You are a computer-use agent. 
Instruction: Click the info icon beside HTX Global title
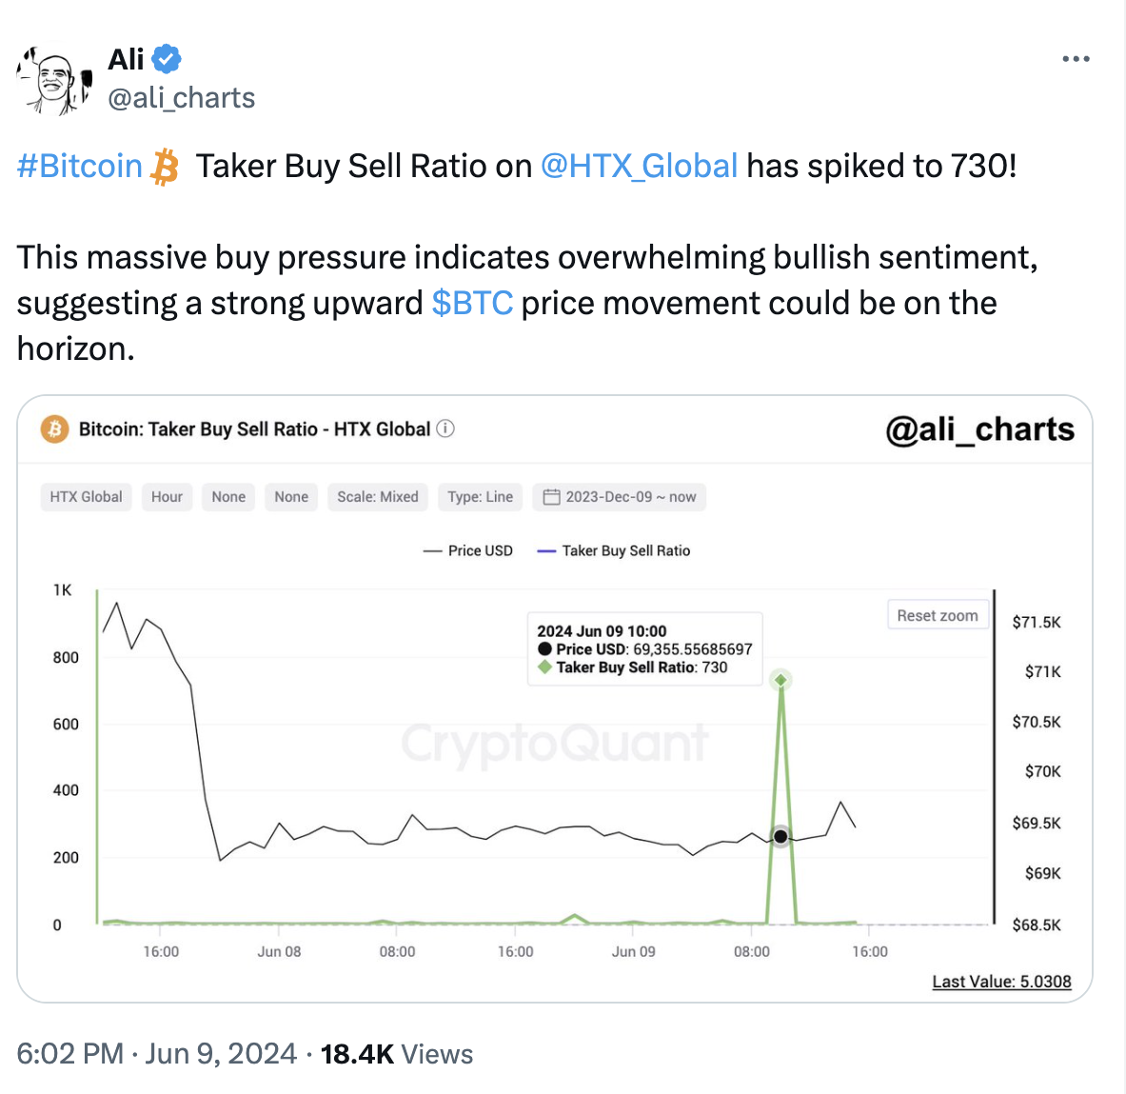point(445,428)
